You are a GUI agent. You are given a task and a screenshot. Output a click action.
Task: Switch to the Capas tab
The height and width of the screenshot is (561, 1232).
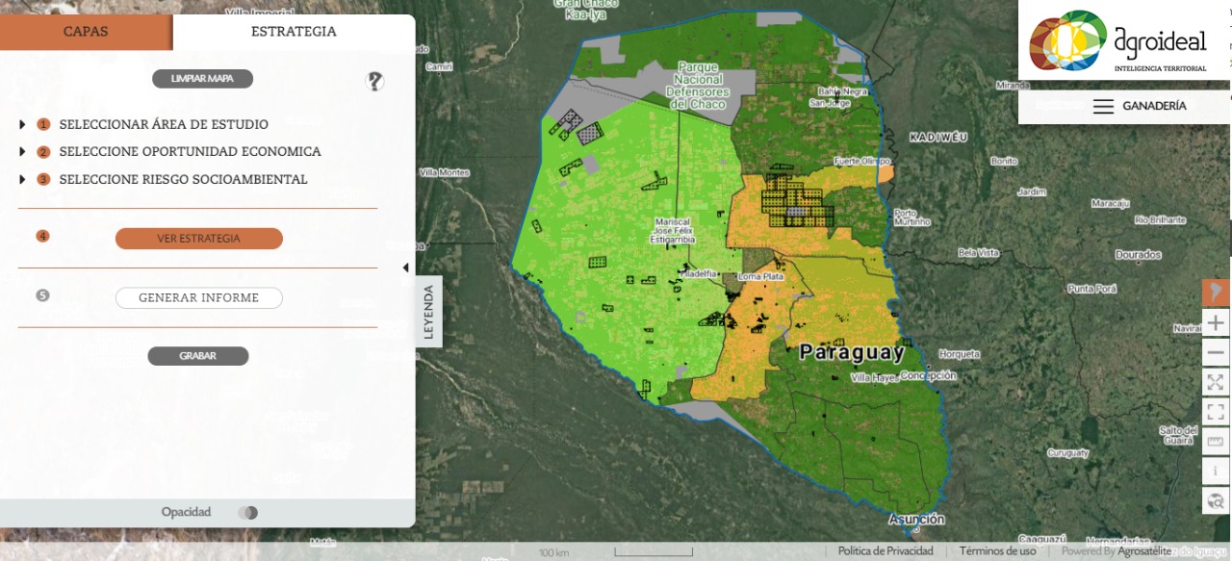pyautogui.click(x=86, y=32)
